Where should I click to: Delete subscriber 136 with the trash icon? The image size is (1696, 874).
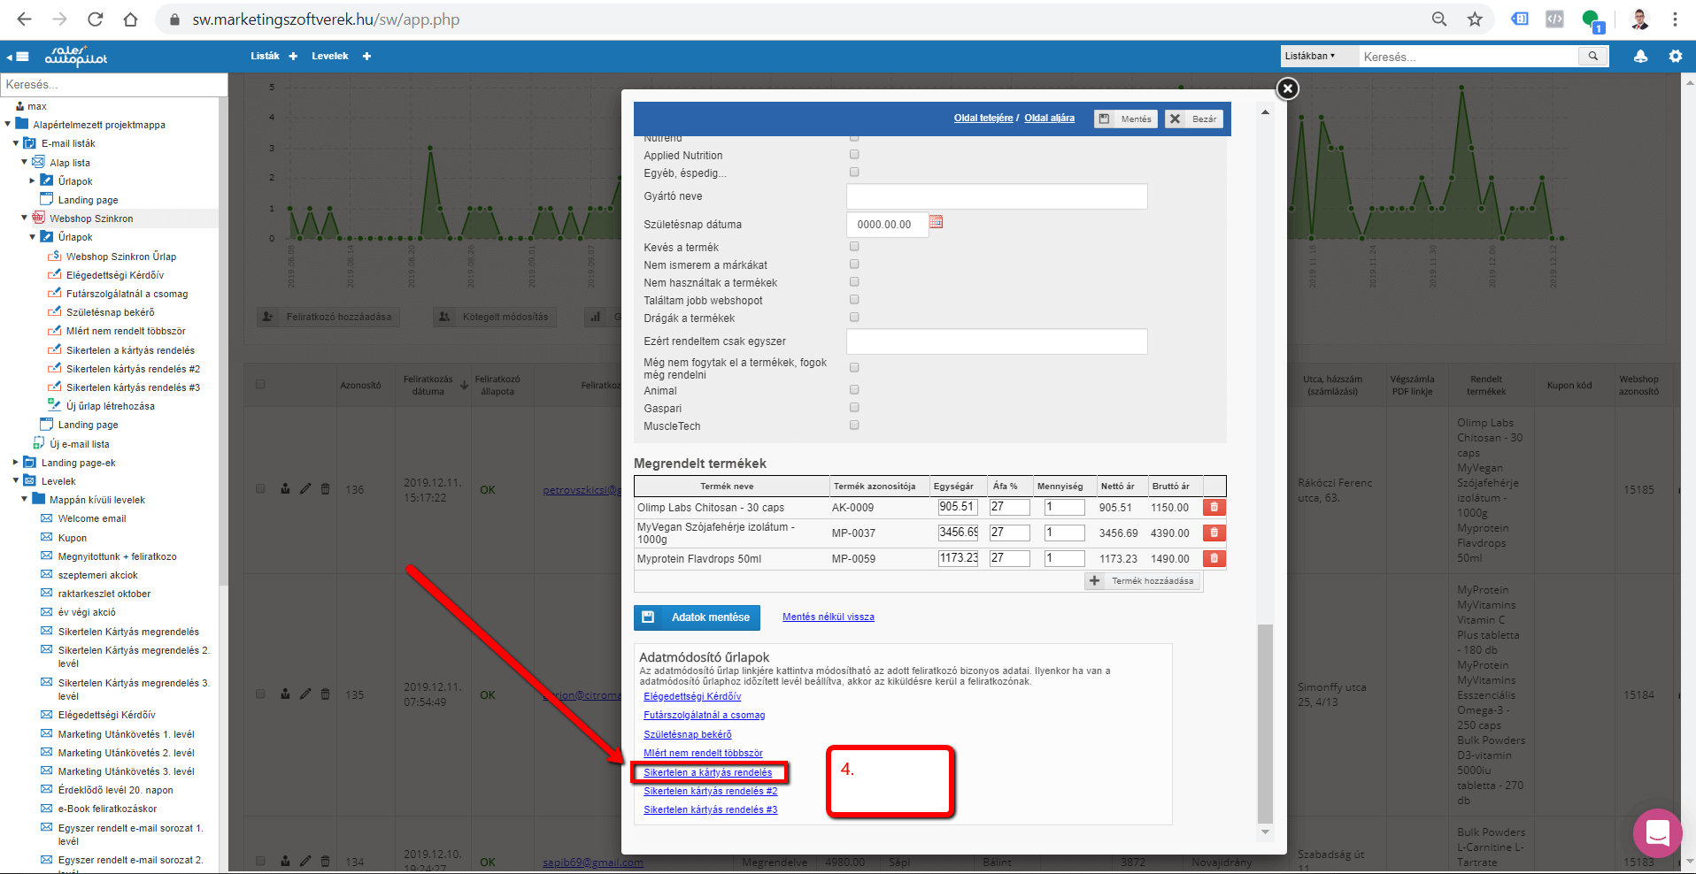pyautogui.click(x=325, y=488)
